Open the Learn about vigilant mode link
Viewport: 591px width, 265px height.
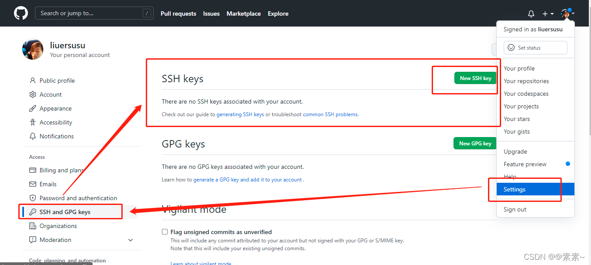point(201,263)
